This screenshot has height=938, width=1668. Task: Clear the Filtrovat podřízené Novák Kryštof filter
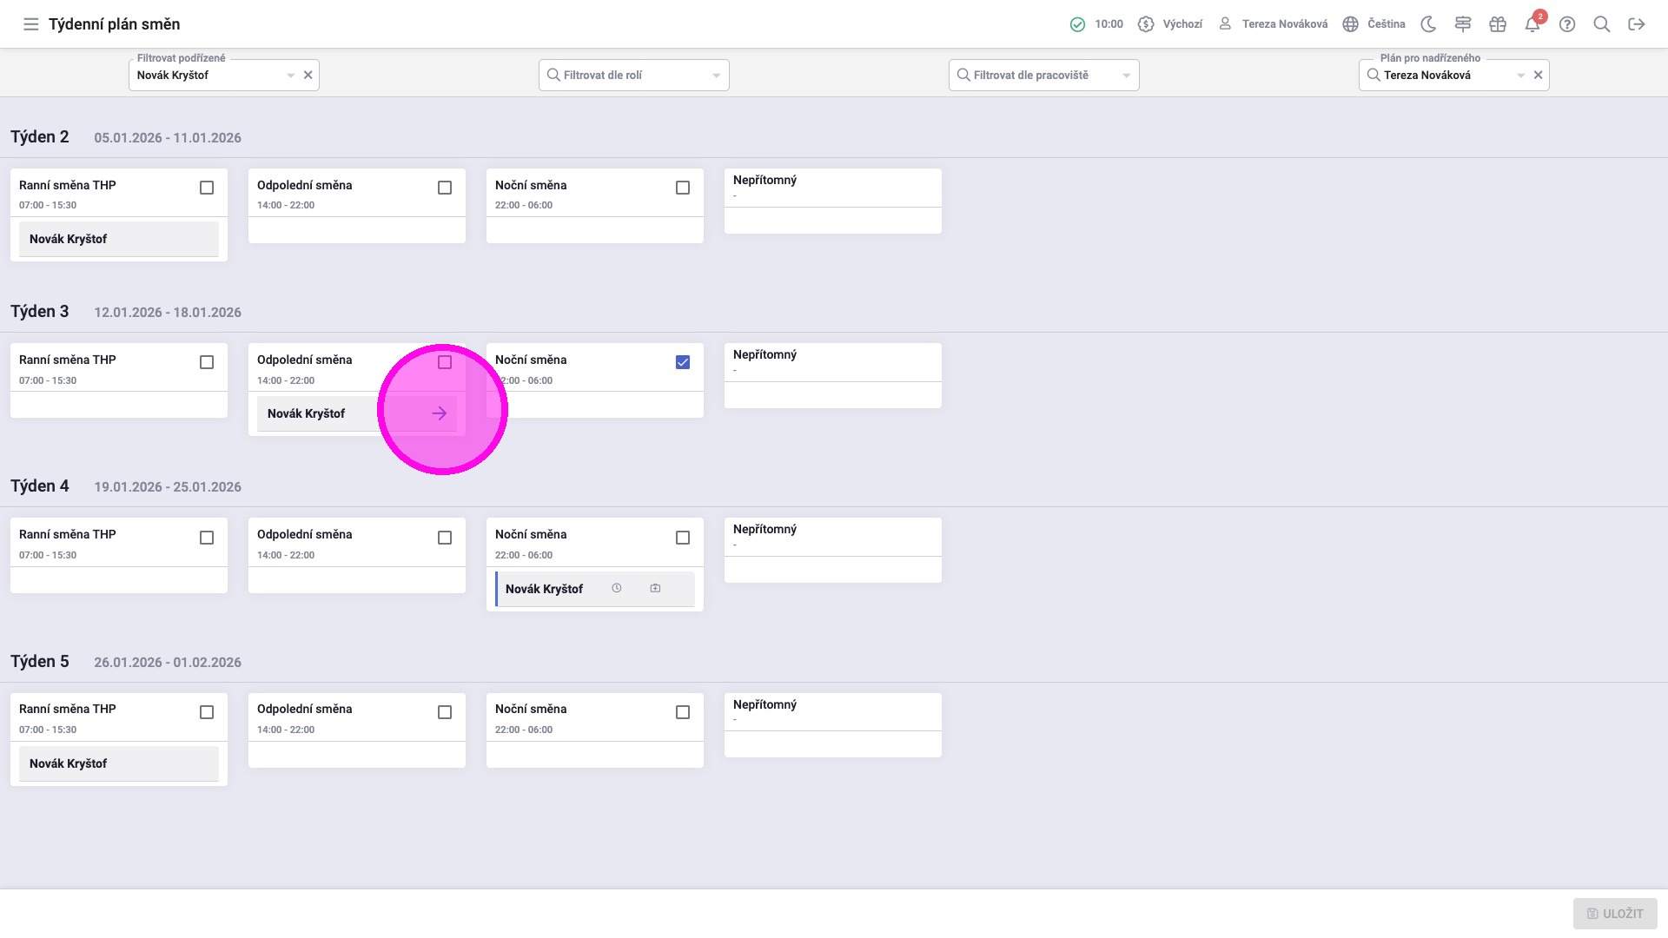tap(308, 76)
